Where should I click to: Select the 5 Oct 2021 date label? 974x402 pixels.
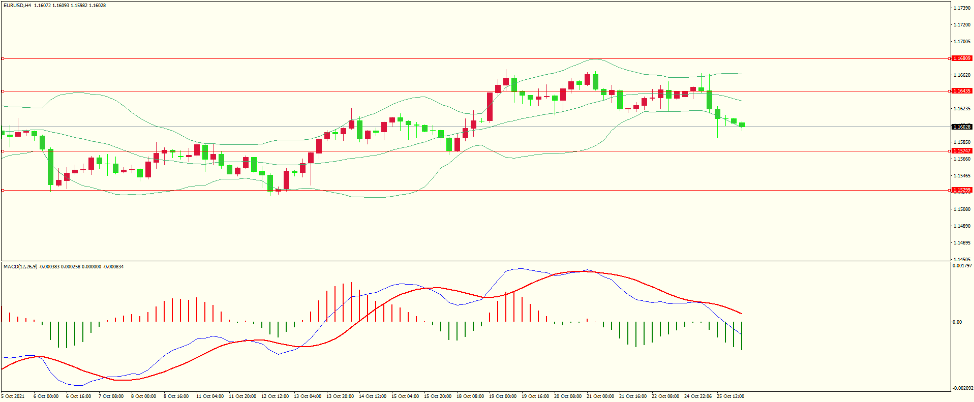13,396
